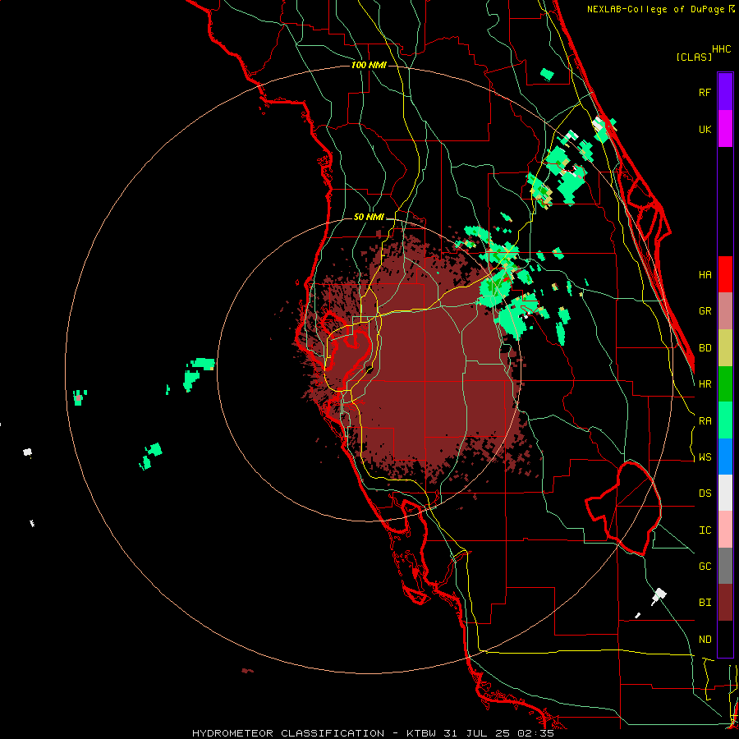
Task: Click the "IC" legend label
Action: pyautogui.click(x=705, y=530)
